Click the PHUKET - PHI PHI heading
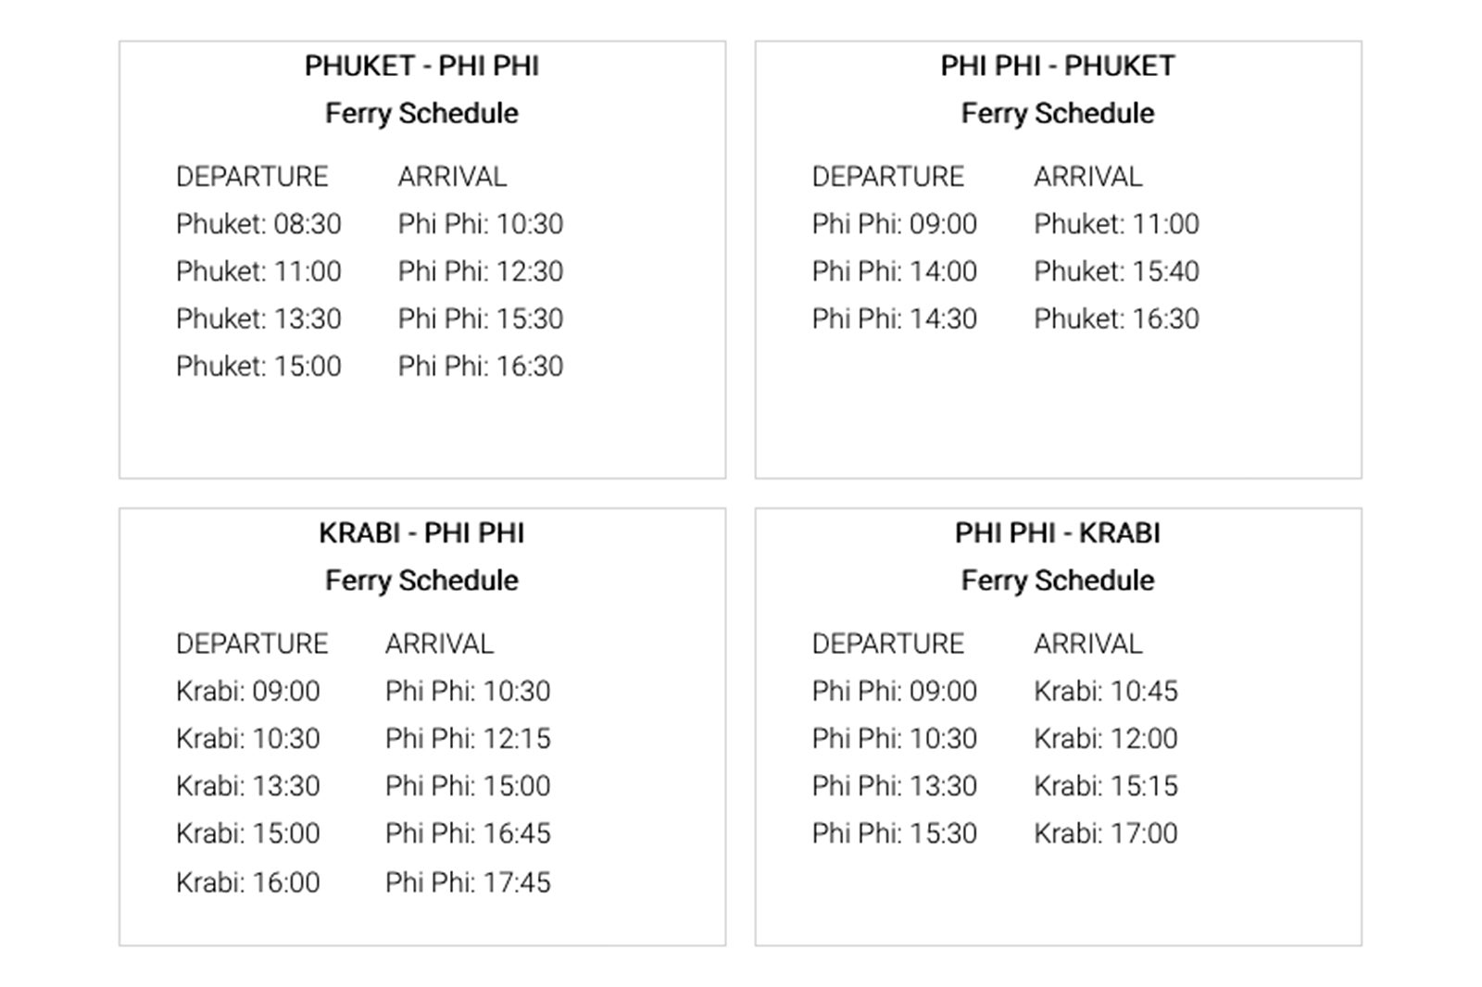Viewport: 1482px width, 987px height. [x=421, y=66]
